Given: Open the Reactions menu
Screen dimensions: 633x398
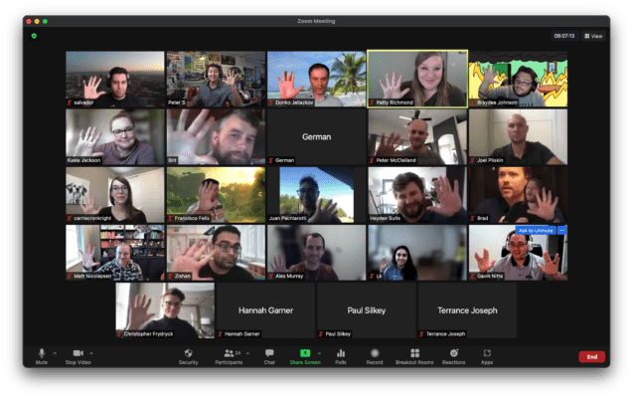Looking at the screenshot, I should [x=454, y=354].
